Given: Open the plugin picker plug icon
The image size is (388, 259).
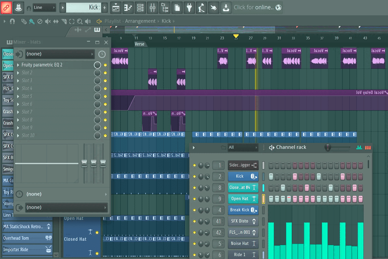Looking at the screenshot, I should point(189,8).
